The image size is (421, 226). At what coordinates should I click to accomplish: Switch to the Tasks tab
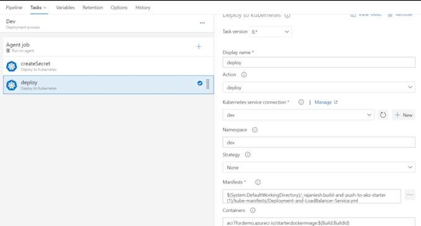pyautogui.click(x=36, y=7)
